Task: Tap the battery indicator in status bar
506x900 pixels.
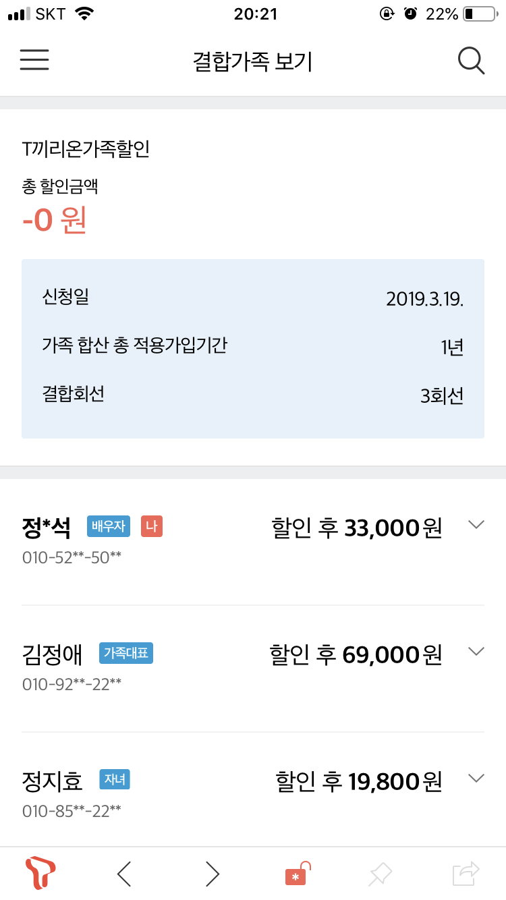Action: [x=479, y=13]
